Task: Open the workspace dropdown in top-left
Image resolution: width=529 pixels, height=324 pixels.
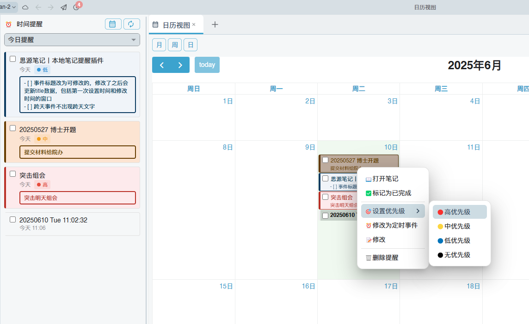Action: point(8,7)
